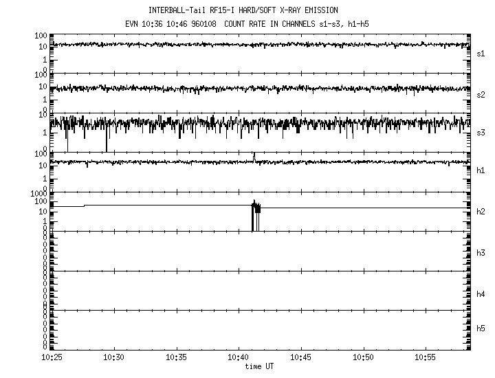
Task: Click the INTERBALL-Tail RF15-I plot title
Action: 243,10
